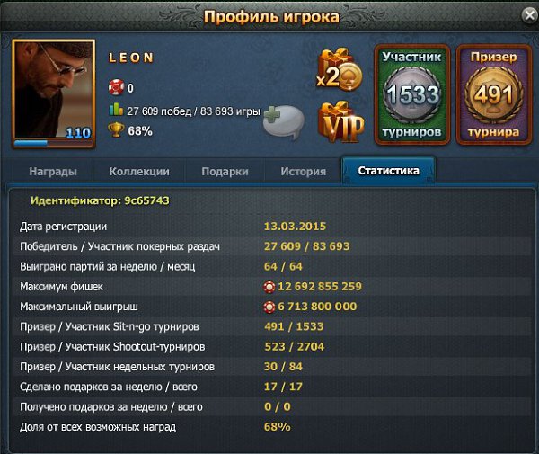The image size is (539, 454).
Task: Close the player profile window
Action: click(530, 15)
